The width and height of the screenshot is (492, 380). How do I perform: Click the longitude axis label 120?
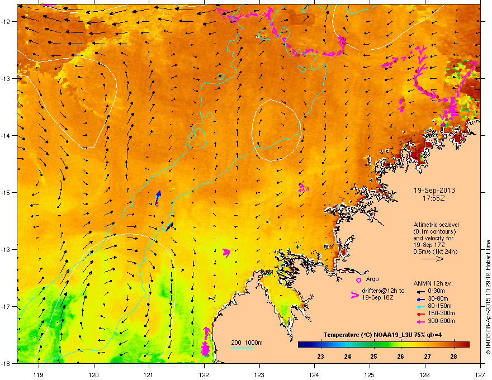(94, 374)
